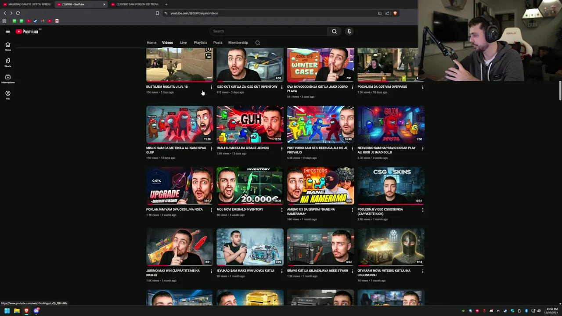Open Shorts from the sidebar

pyautogui.click(x=7, y=62)
